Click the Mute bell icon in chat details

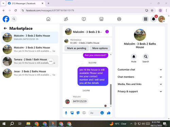tap(134, 57)
